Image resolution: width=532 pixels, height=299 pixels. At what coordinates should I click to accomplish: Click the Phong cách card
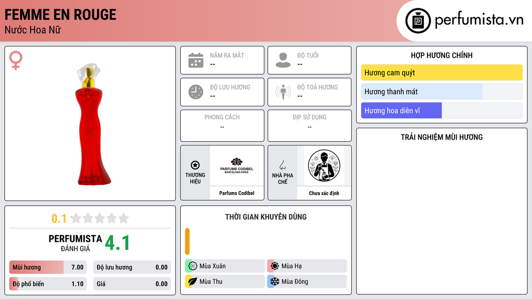click(222, 126)
